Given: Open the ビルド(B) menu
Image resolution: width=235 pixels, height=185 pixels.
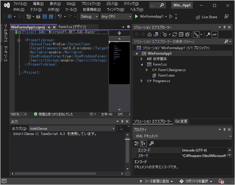Looking at the screenshot, I should (x=112, y=3).
